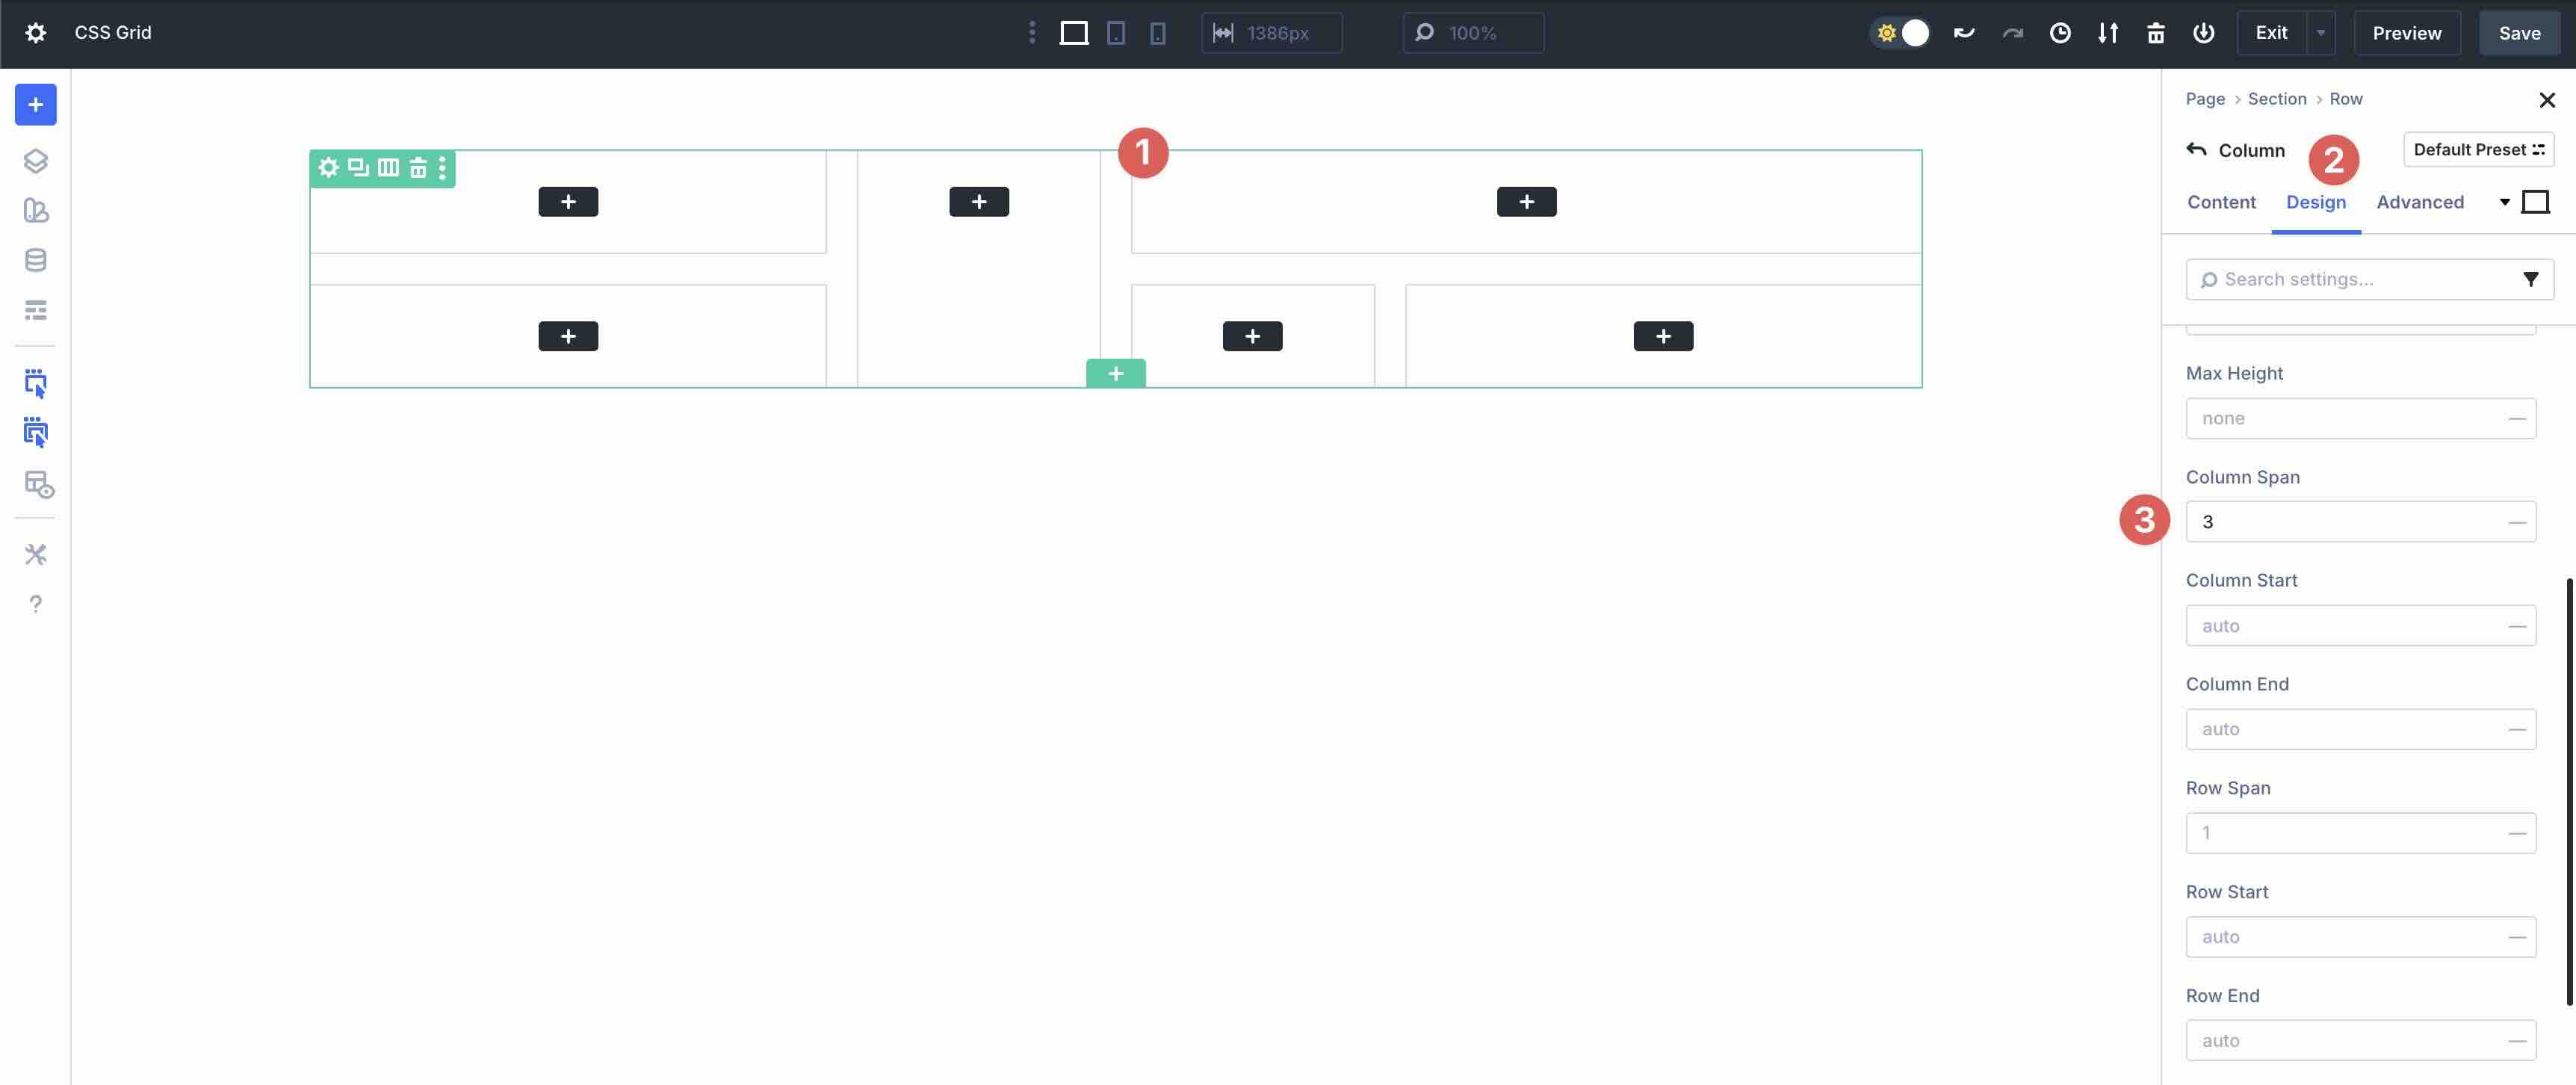Open the three-dot options on the column toolbar
The image size is (2576, 1085).
point(443,167)
